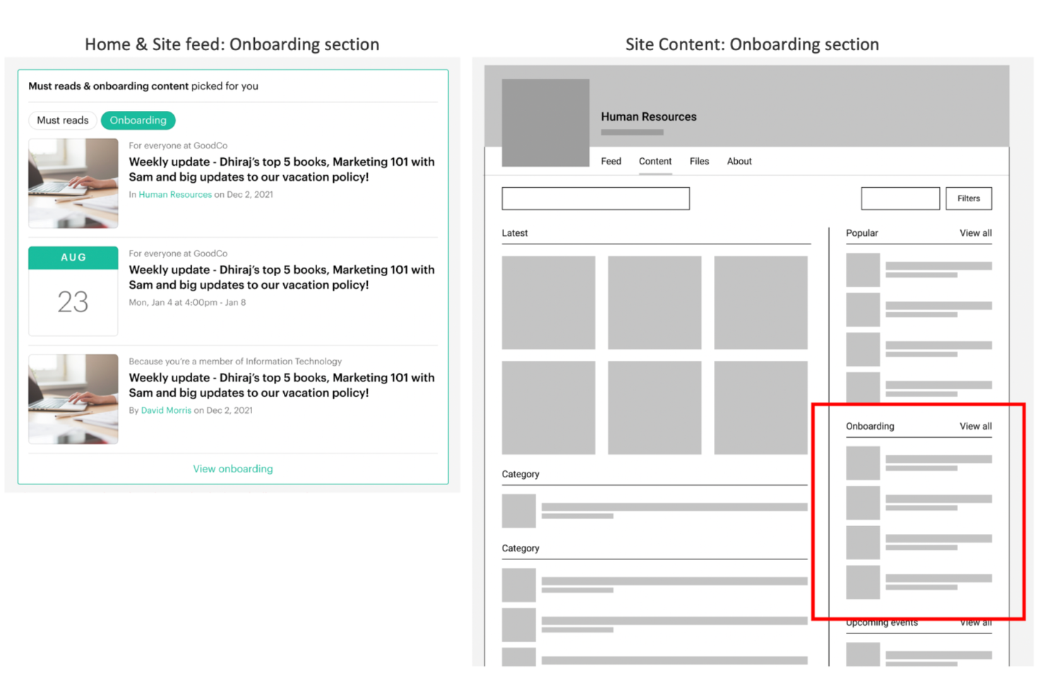Click the first Popular list item thumbnail

[x=862, y=269]
